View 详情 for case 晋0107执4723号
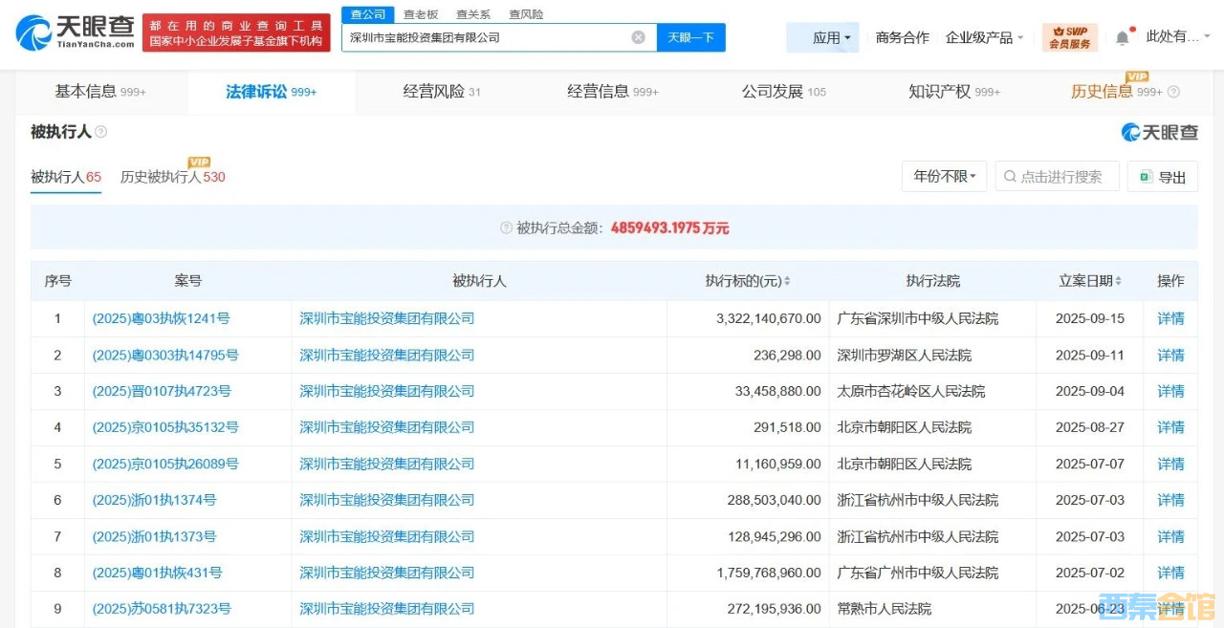The height and width of the screenshot is (628, 1224). coord(1170,391)
